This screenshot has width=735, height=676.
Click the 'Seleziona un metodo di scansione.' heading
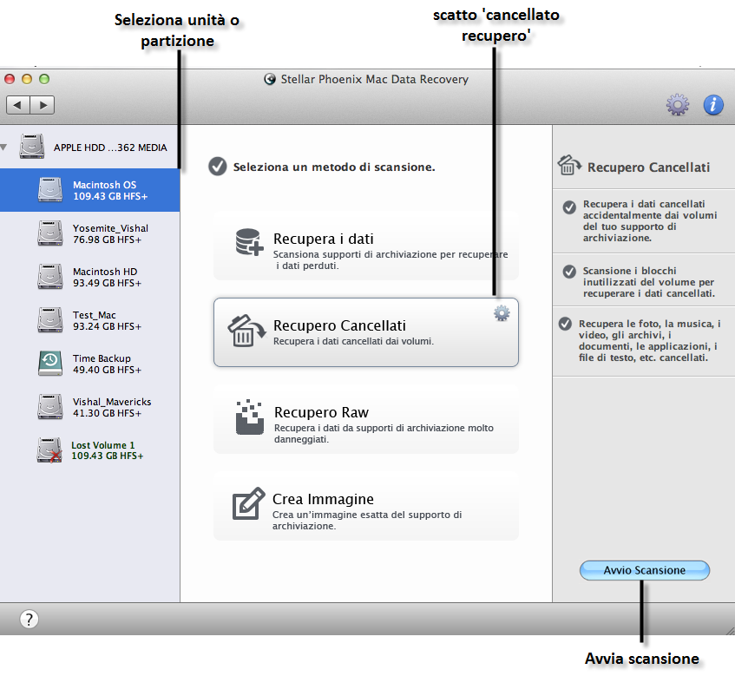(x=334, y=167)
